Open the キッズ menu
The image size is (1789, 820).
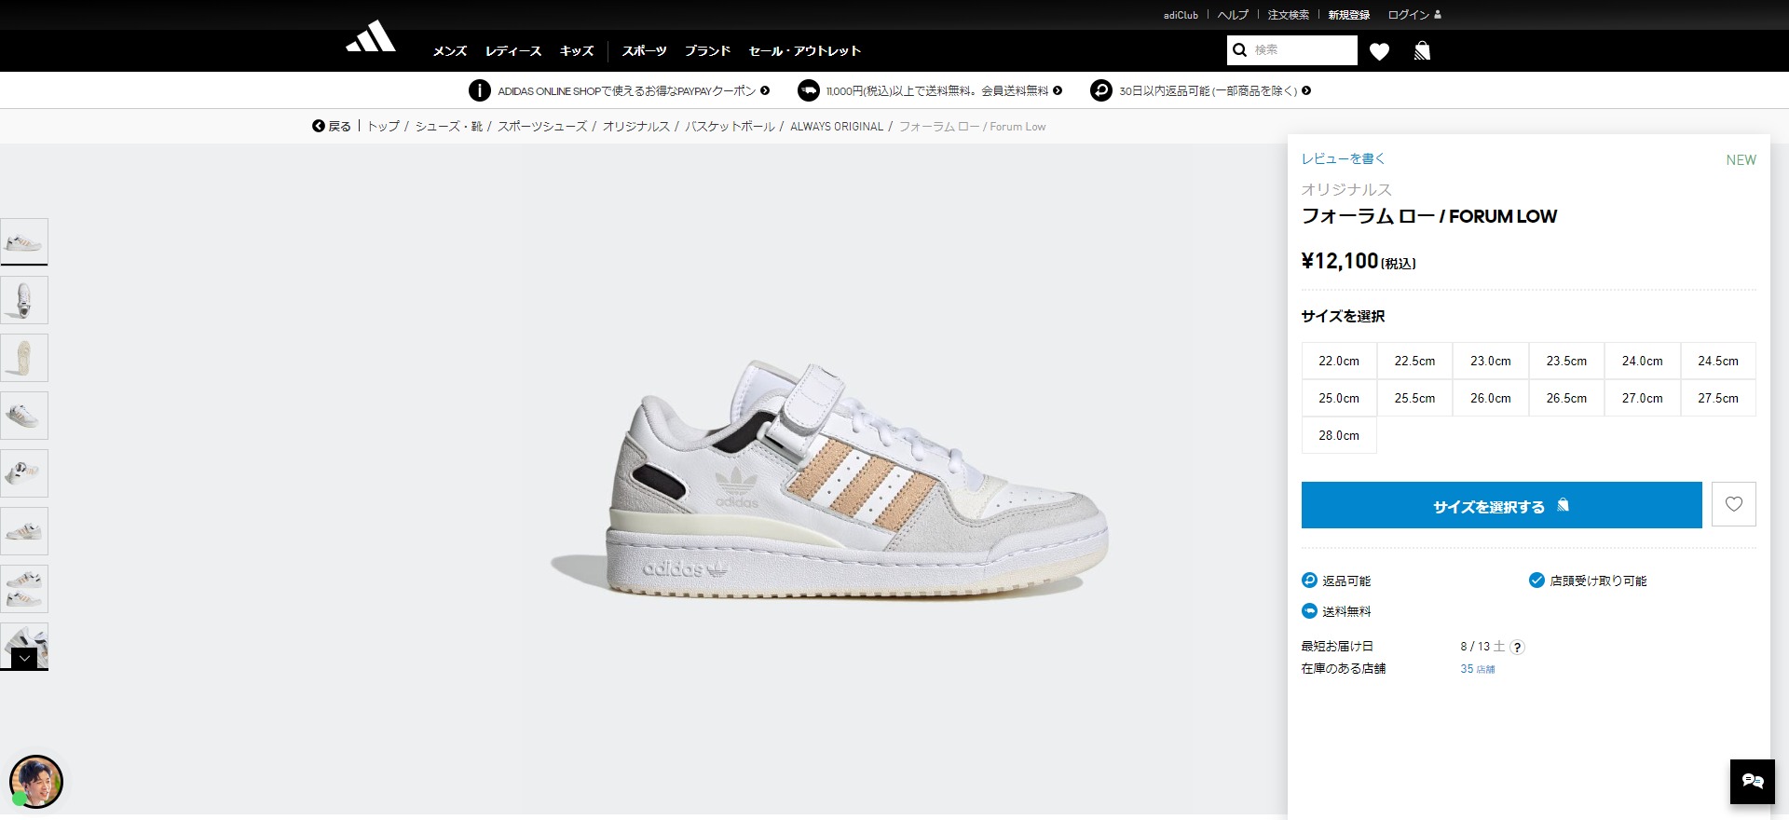(x=577, y=51)
